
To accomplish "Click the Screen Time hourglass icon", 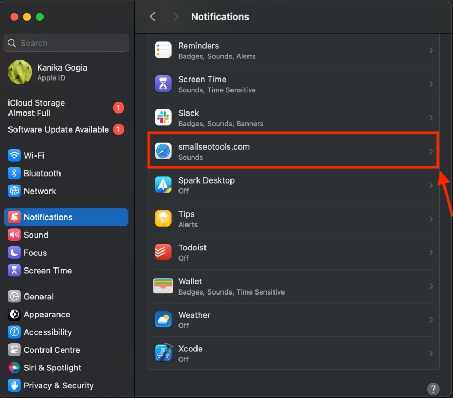I will pos(163,83).
